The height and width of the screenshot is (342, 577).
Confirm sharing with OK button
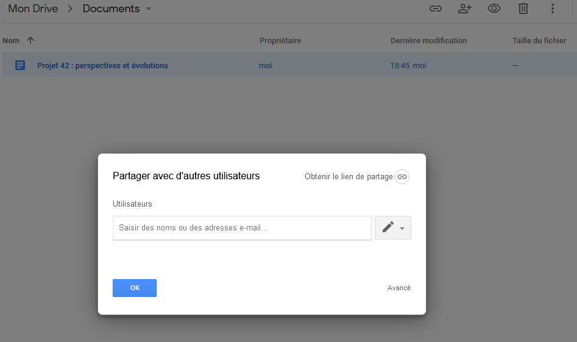coord(135,288)
